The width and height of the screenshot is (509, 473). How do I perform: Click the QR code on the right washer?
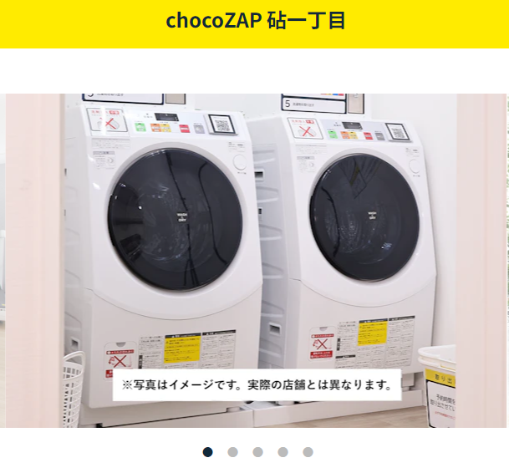click(398, 132)
